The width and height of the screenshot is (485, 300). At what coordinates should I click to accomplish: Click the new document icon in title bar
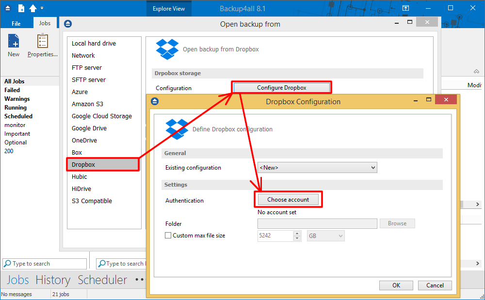[x=21, y=8]
